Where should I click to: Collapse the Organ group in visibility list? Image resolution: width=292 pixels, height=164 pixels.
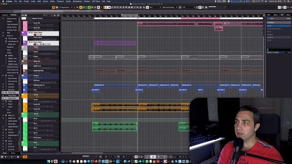(6, 101)
